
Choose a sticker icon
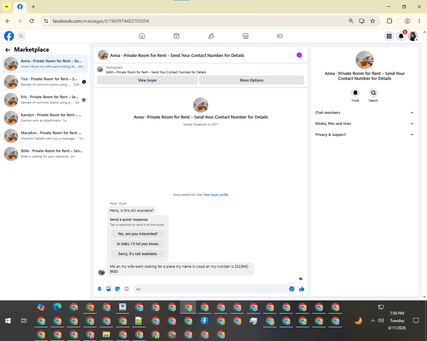point(117,289)
